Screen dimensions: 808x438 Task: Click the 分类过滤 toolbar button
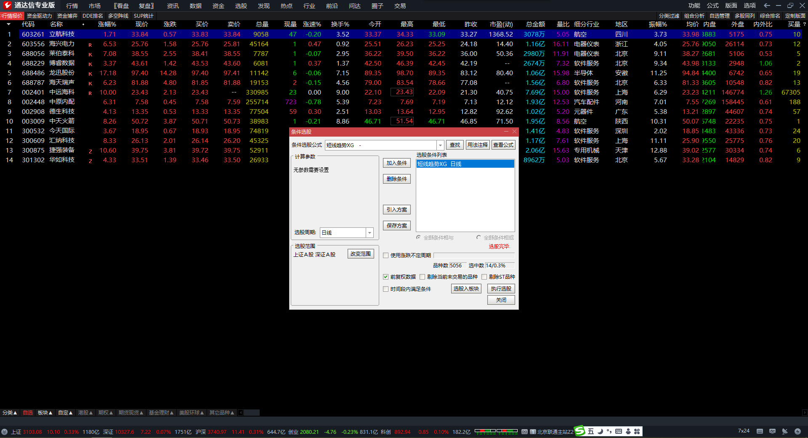(x=669, y=16)
